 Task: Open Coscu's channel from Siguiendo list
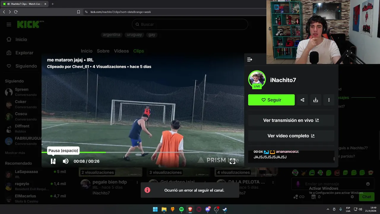[22, 117]
